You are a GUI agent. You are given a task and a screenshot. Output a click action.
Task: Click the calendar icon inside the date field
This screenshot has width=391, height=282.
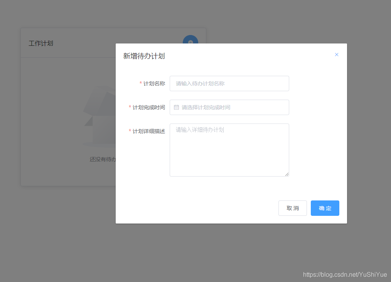coord(177,107)
